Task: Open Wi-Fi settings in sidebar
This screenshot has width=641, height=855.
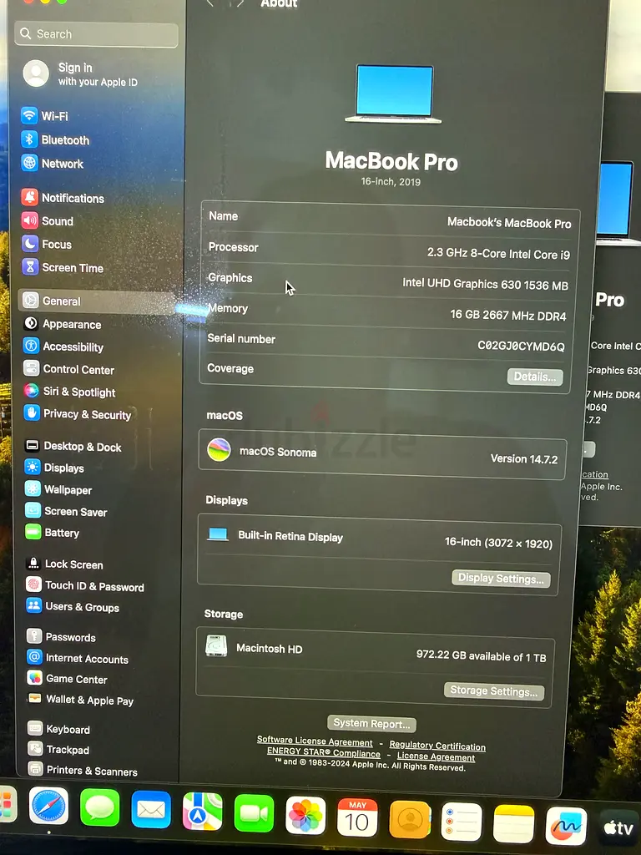Action: (x=45, y=116)
